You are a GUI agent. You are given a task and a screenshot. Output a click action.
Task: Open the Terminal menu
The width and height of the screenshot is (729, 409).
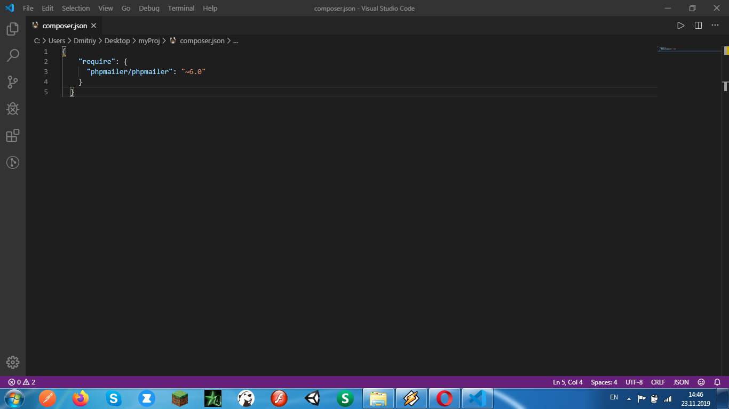click(x=181, y=8)
